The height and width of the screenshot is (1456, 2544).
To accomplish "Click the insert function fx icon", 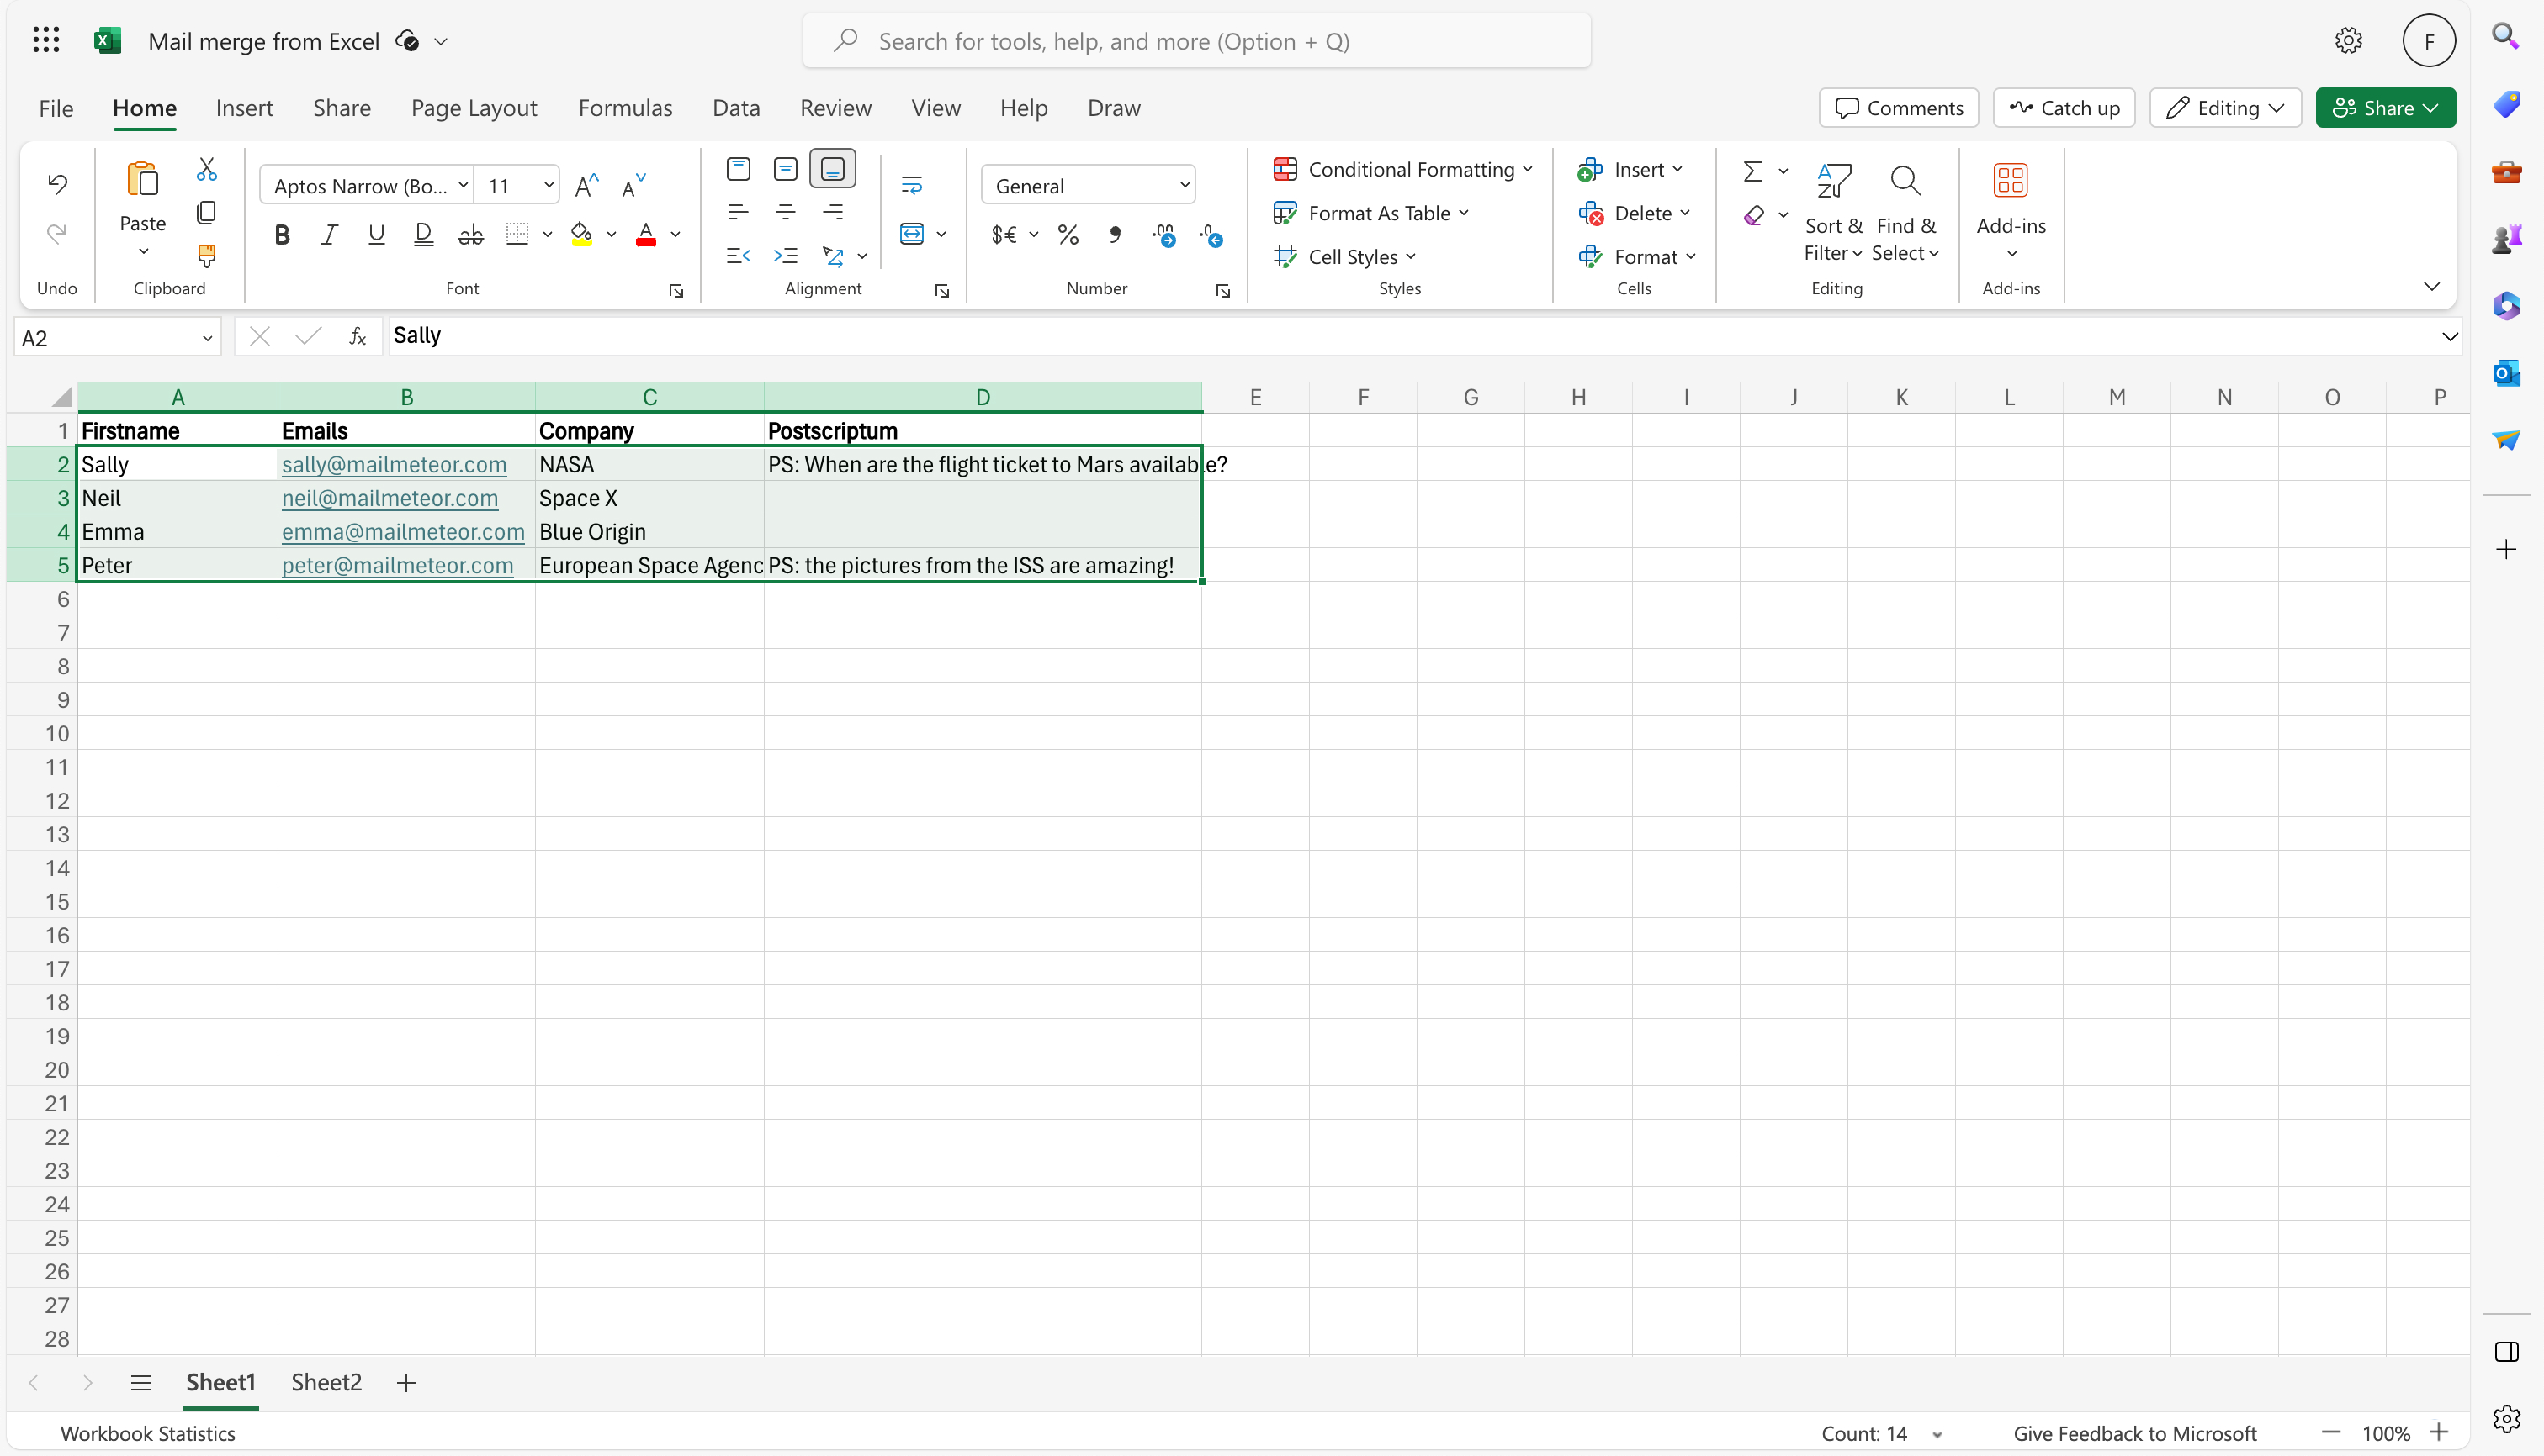I will coord(358,337).
